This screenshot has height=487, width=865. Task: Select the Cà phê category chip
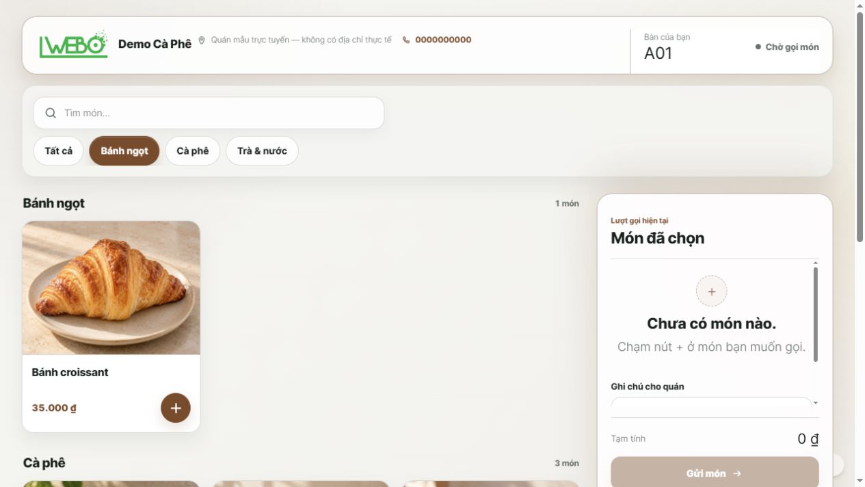(193, 150)
